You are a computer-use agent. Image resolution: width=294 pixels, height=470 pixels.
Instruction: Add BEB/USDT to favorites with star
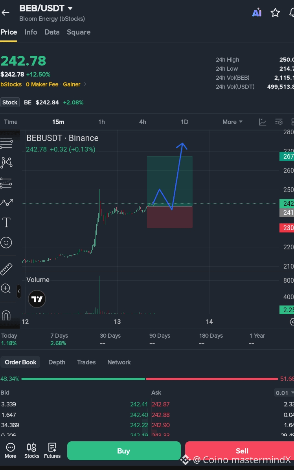(275, 13)
